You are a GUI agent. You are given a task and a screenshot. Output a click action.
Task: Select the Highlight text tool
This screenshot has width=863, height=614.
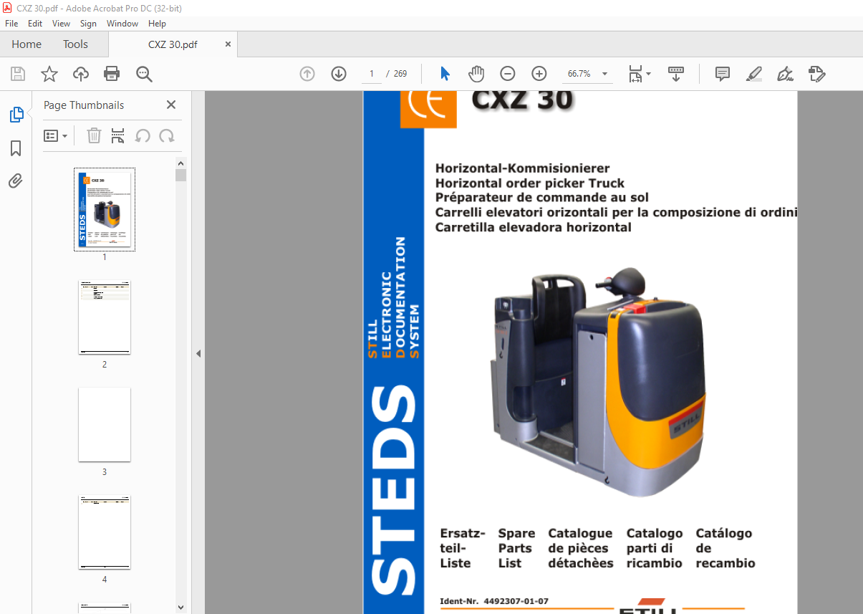[x=753, y=74]
